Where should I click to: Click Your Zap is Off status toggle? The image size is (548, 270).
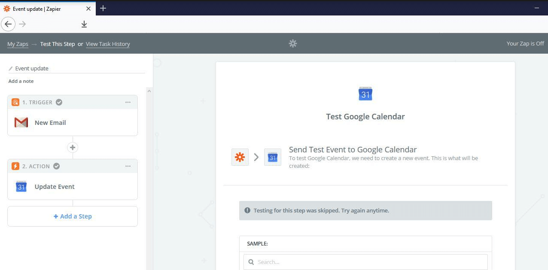[x=525, y=43]
